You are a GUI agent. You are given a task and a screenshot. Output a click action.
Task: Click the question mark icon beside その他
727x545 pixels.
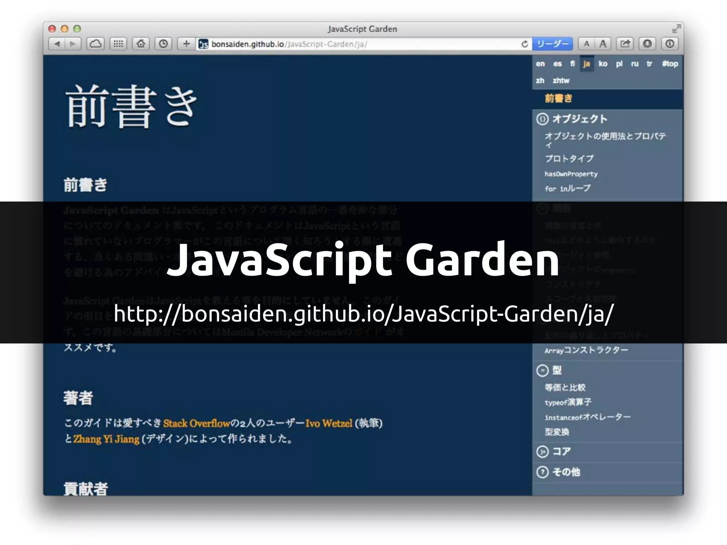pos(542,472)
